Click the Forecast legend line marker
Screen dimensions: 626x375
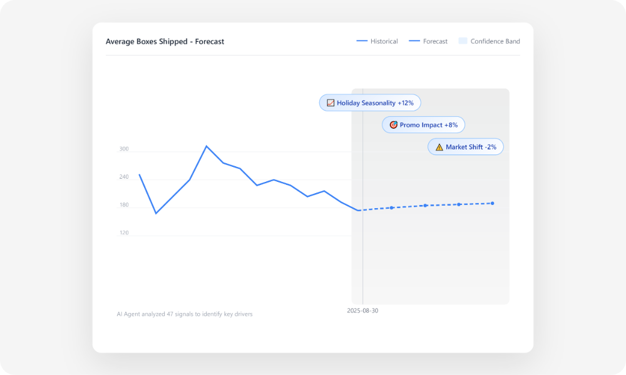coord(414,41)
